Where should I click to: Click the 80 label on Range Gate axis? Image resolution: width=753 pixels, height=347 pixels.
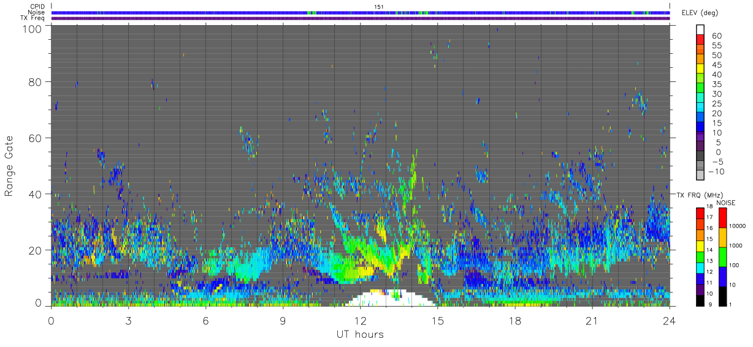[36, 81]
